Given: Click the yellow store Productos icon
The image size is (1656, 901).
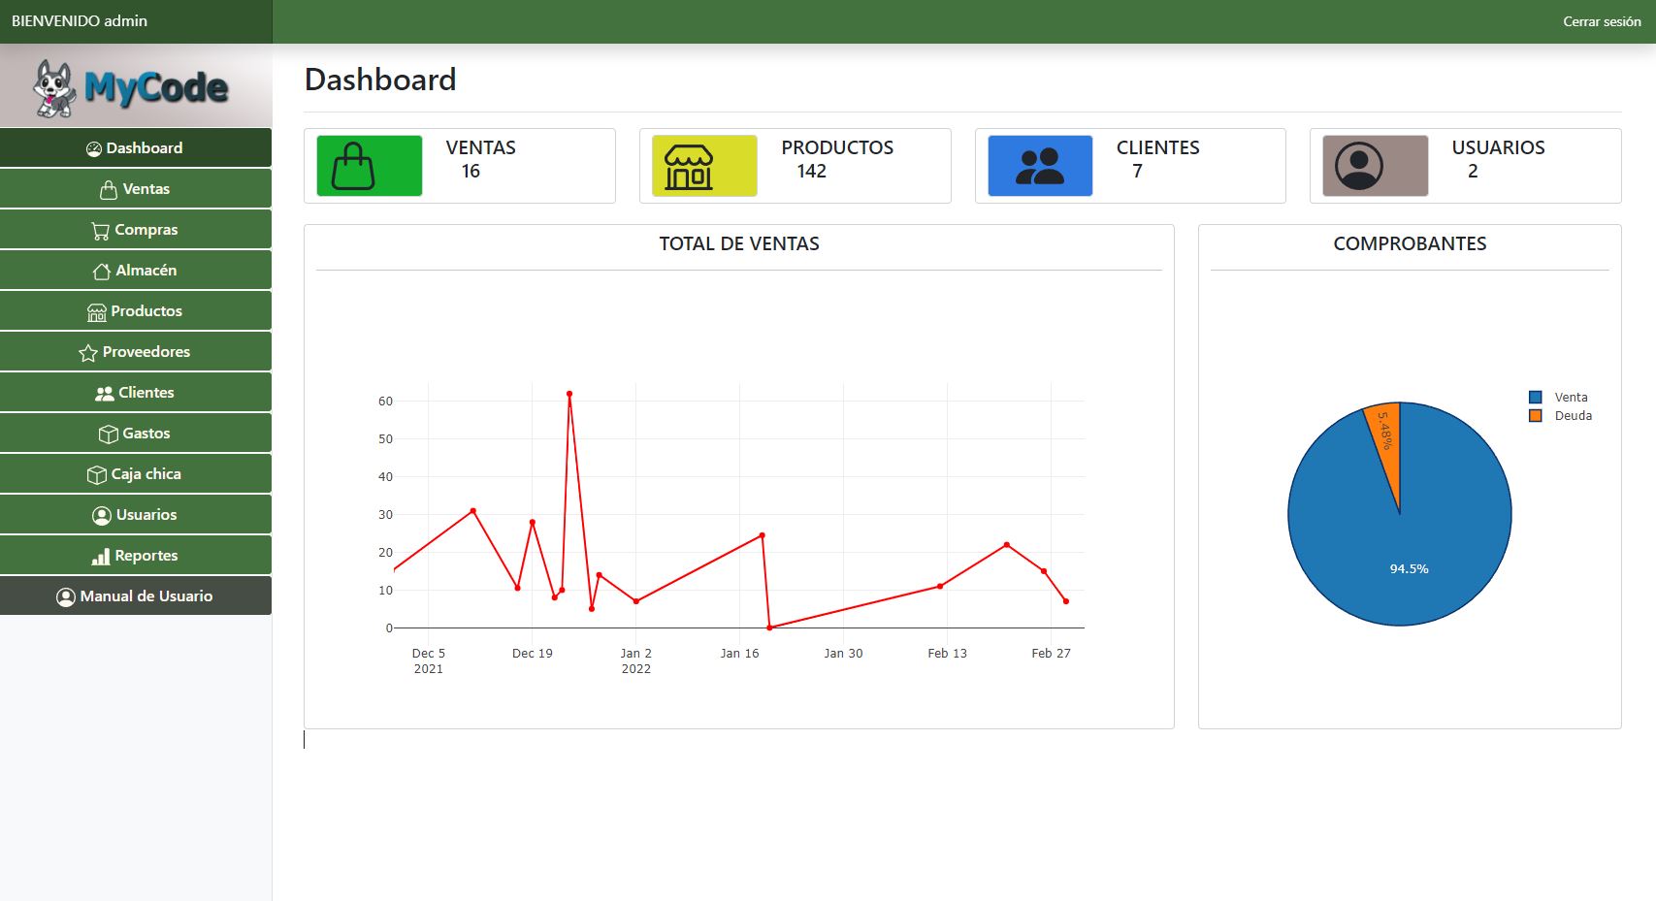Looking at the screenshot, I should tap(703, 166).
